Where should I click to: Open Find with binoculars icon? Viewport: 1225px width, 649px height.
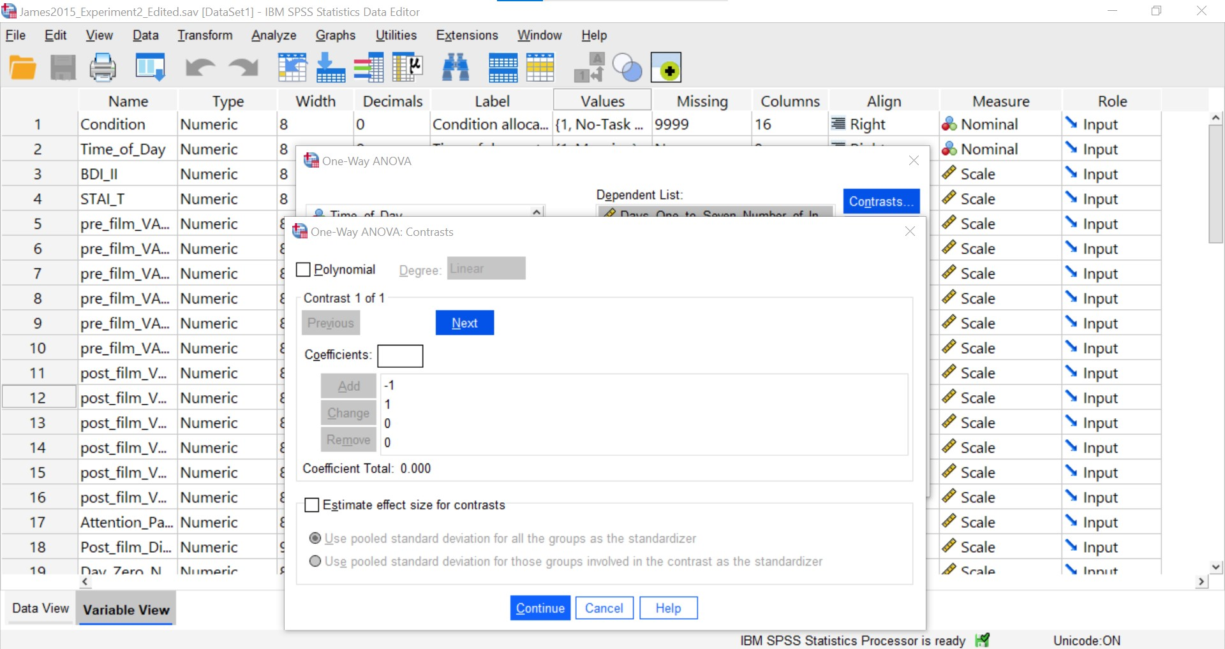tap(456, 68)
